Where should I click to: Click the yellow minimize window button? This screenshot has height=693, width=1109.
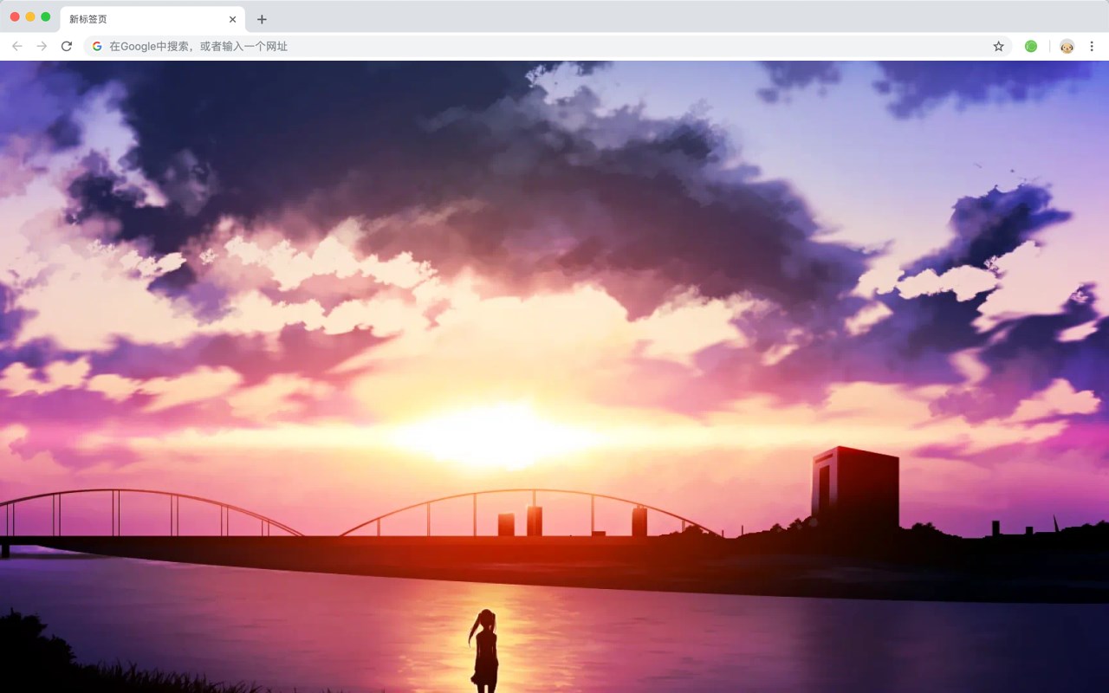[30, 16]
